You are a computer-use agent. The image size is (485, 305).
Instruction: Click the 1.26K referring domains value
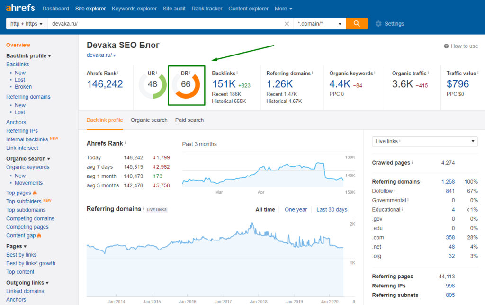click(x=279, y=84)
